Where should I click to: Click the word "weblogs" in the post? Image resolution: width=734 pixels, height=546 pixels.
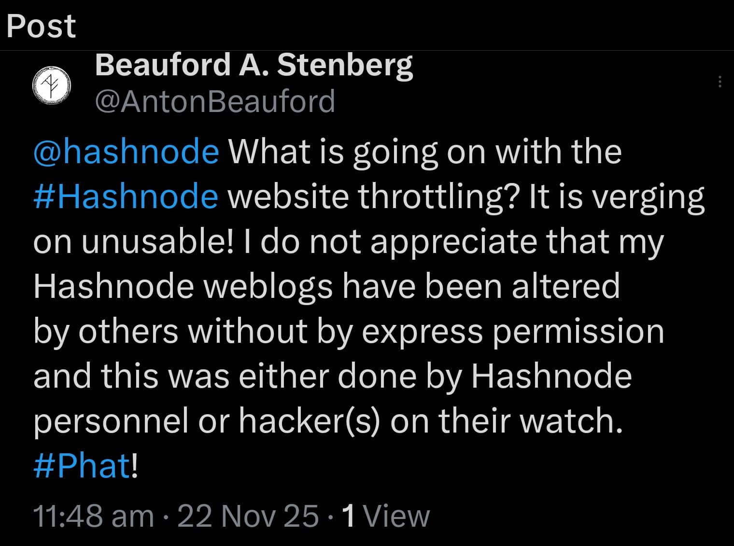268,286
